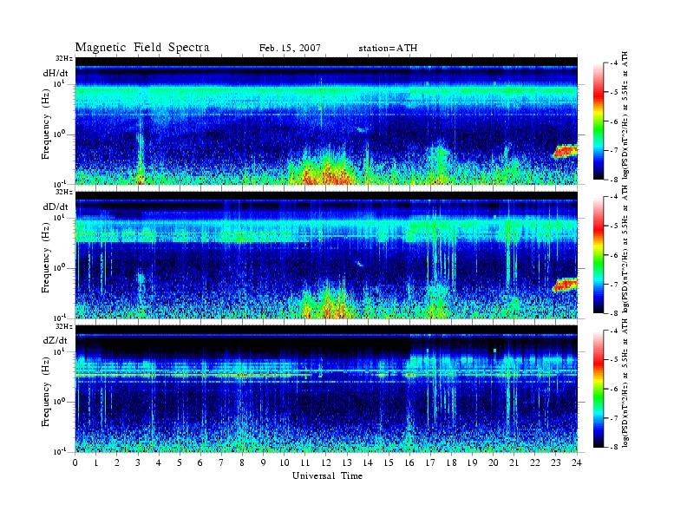Click the time tick label "23"
This screenshot has height=531, width=687.
click(x=556, y=462)
